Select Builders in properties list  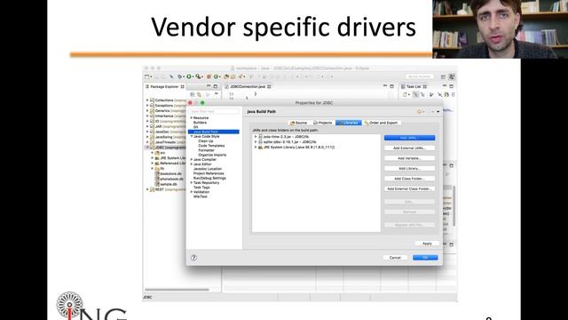pyautogui.click(x=200, y=123)
